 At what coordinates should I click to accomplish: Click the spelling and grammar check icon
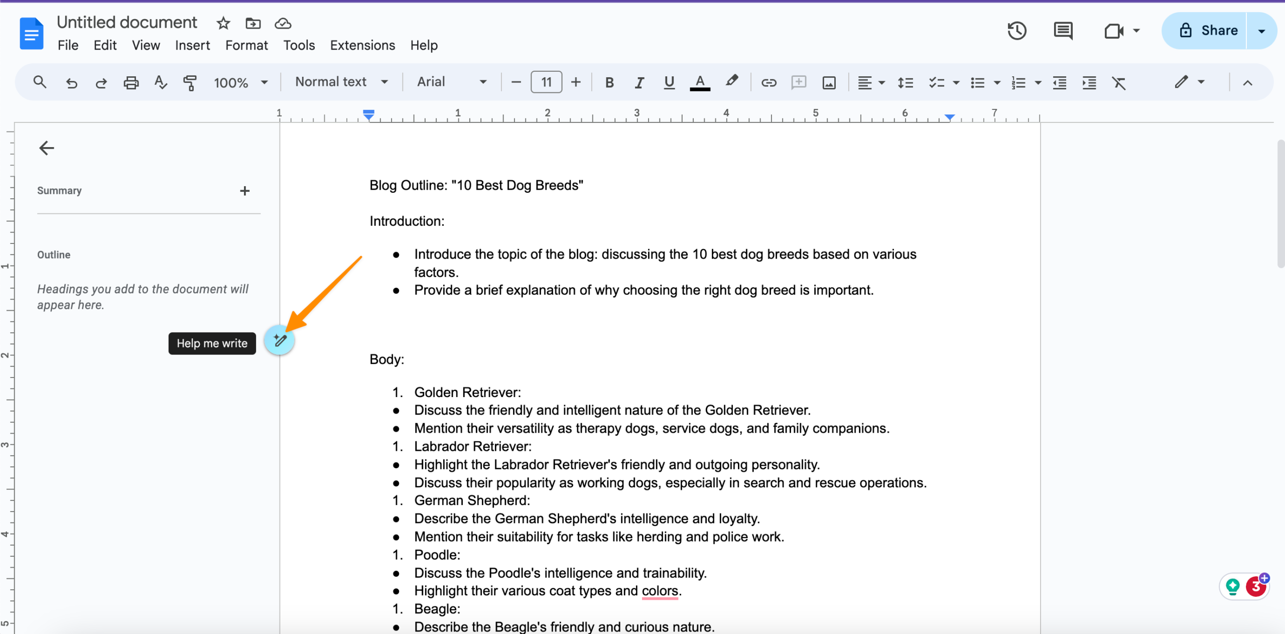tap(160, 82)
